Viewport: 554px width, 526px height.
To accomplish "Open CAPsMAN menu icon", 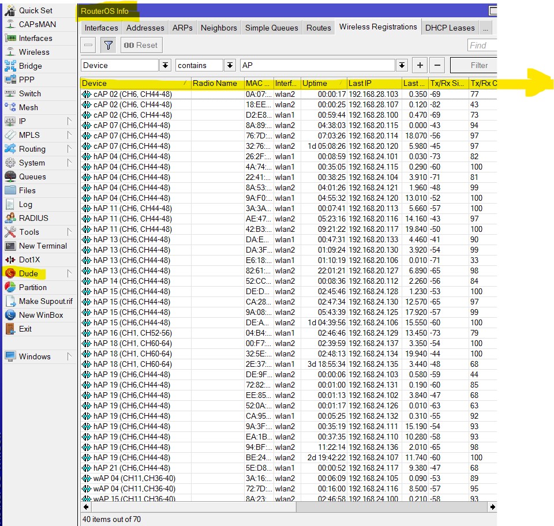I will click(x=10, y=24).
